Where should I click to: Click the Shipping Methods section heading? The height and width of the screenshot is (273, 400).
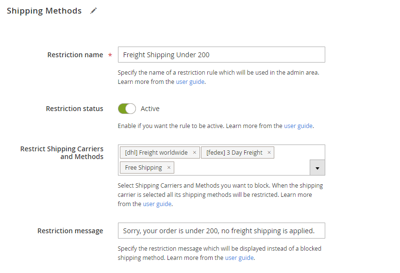[44, 11]
